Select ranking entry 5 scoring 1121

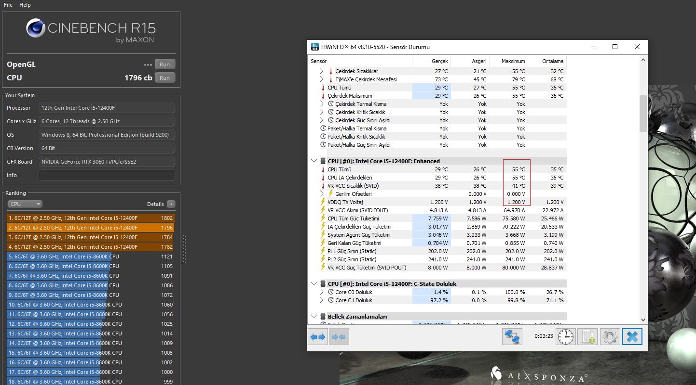(91, 257)
